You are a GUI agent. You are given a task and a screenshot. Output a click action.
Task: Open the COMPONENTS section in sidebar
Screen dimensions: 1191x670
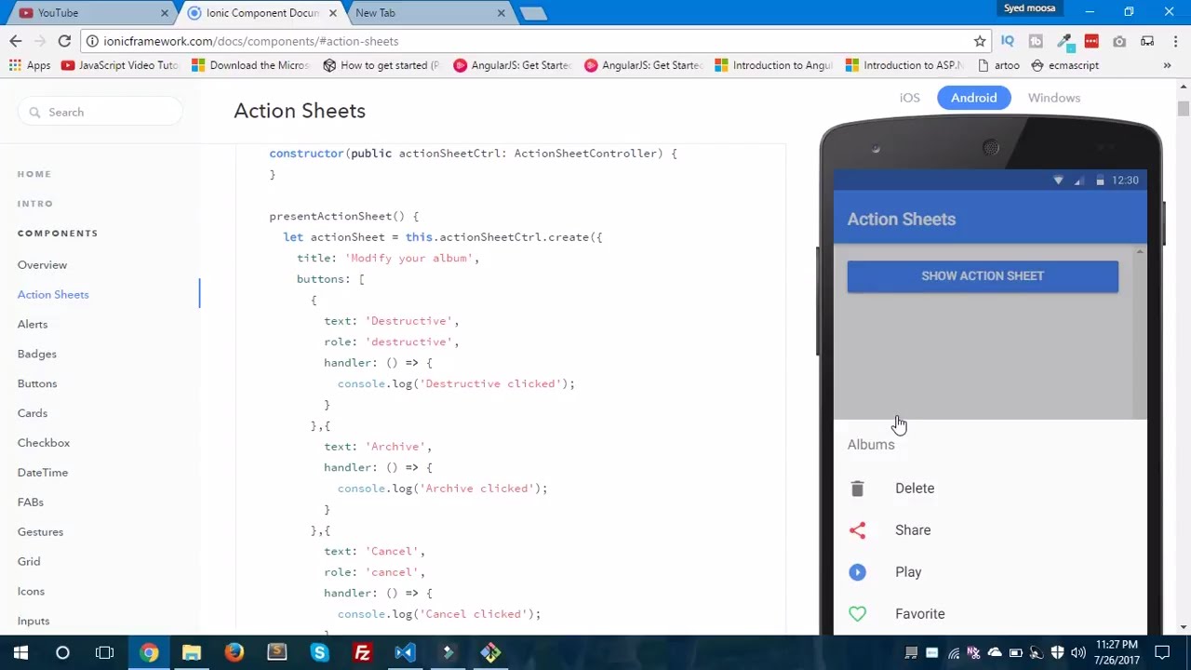click(58, 234)
